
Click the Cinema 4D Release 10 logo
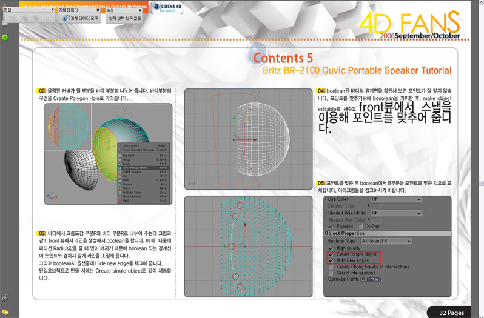tap(167, 7)
